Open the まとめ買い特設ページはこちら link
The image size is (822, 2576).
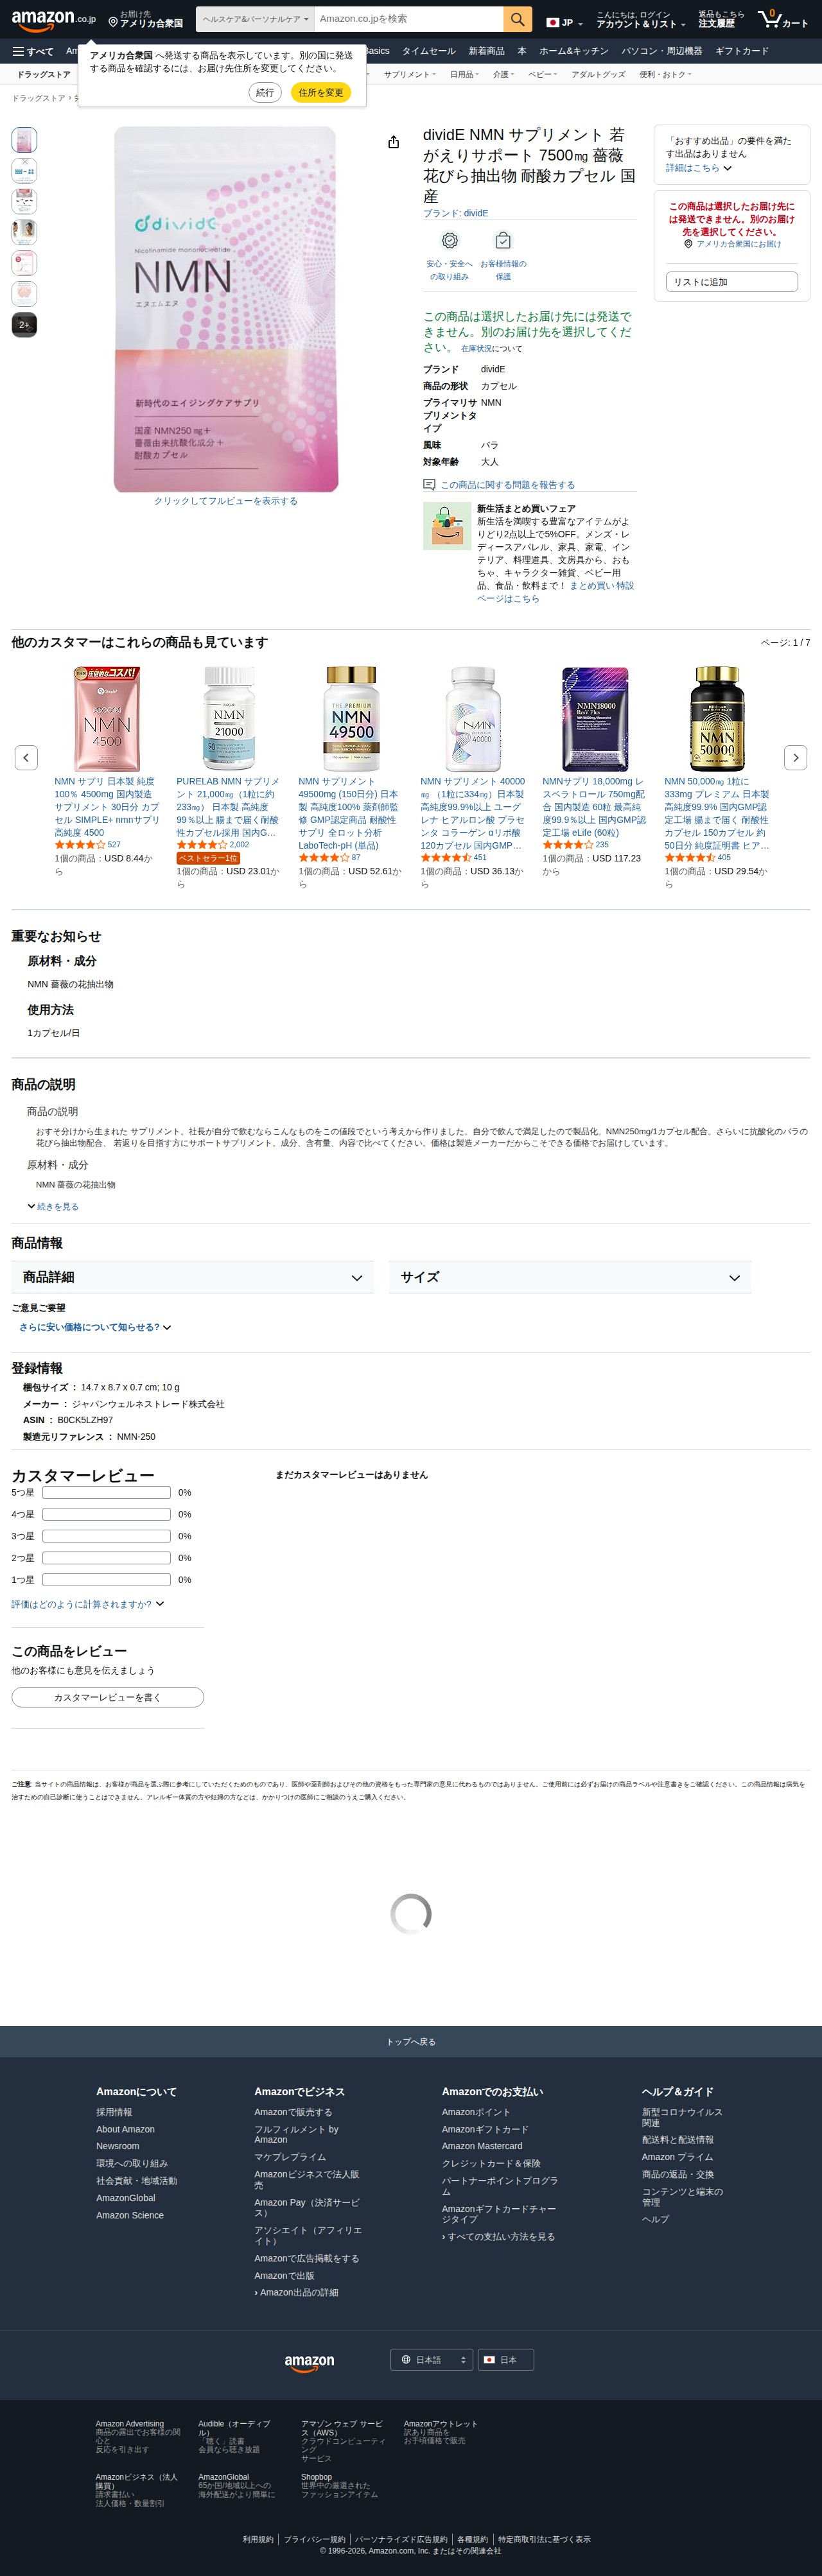[x=555, y=592]
